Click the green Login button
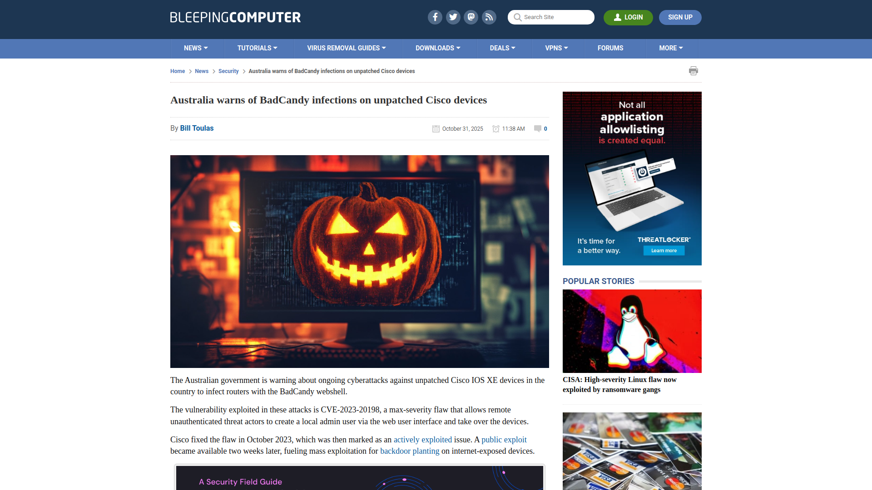This screenshot has height=490, width=872. [628, 17]
